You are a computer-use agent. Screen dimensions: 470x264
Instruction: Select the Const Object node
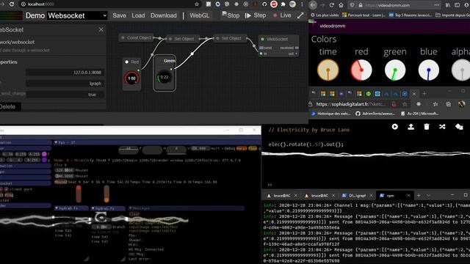(137, 37)
